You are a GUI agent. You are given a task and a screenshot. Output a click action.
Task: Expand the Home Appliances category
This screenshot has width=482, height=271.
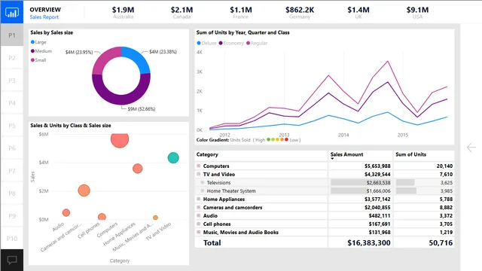pos(199,199)
